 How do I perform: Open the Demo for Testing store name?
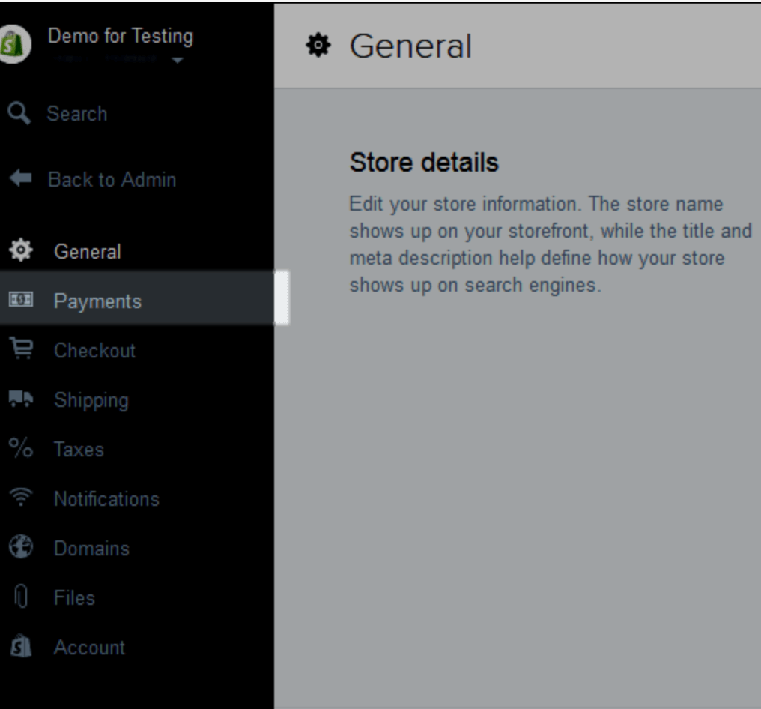click(120, 36)
